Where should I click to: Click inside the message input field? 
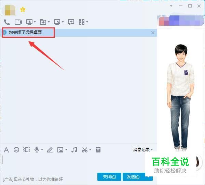[73, 163]
